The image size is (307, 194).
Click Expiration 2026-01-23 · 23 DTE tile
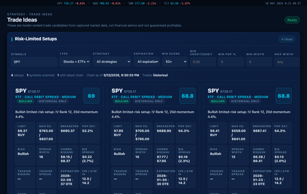coord(260,178)
